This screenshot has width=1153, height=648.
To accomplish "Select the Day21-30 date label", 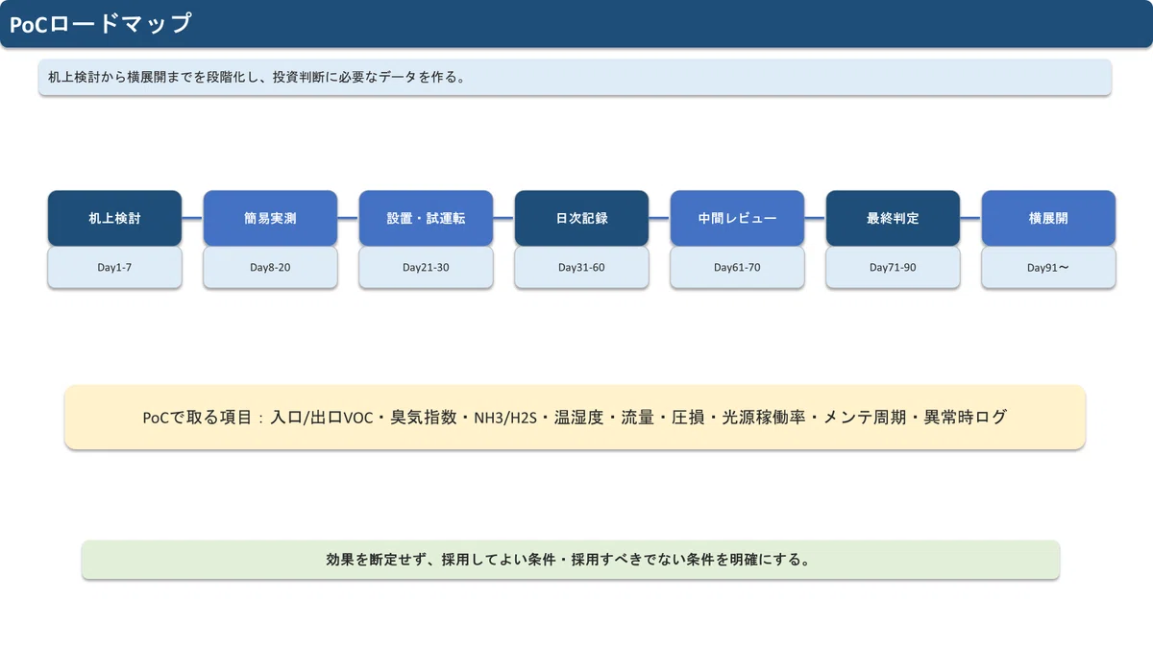I will pyautogui.click(x=426, y=267).
